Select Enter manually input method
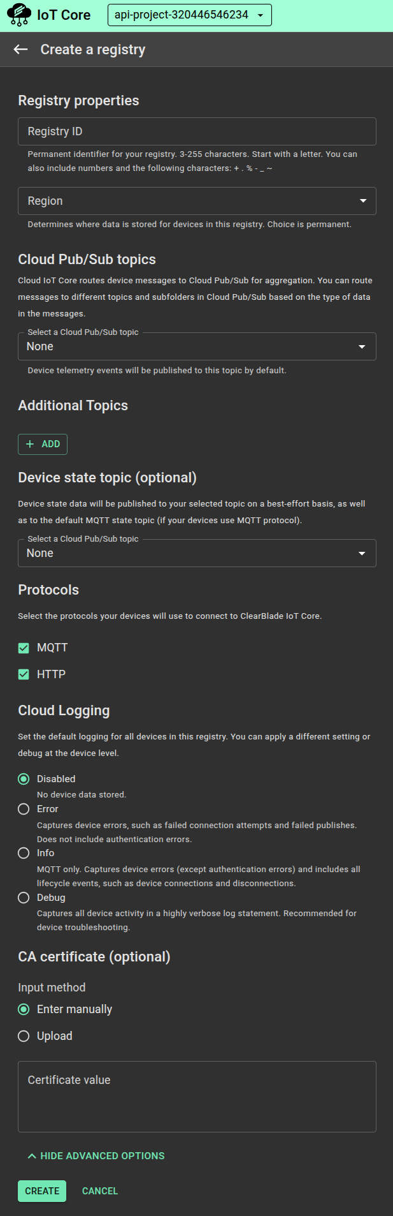Image resolution: width=393 pixels, height=1216 pixels. pyautogui.click(x=24, y=1009)
